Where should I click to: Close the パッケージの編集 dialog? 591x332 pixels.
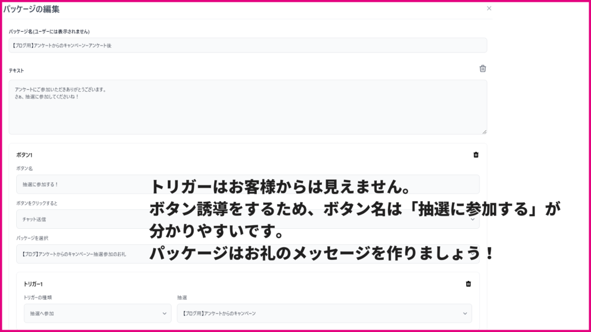click(489, 8)
